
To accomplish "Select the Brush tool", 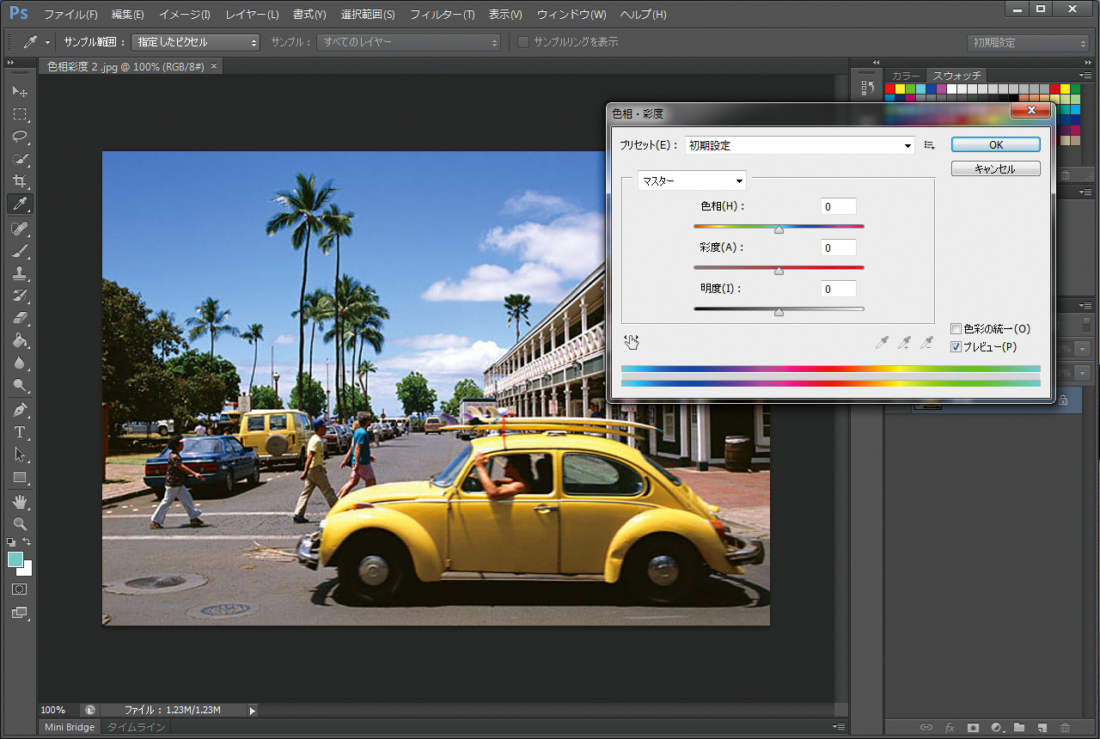I will pyautogui.click(x=20, y=250).
